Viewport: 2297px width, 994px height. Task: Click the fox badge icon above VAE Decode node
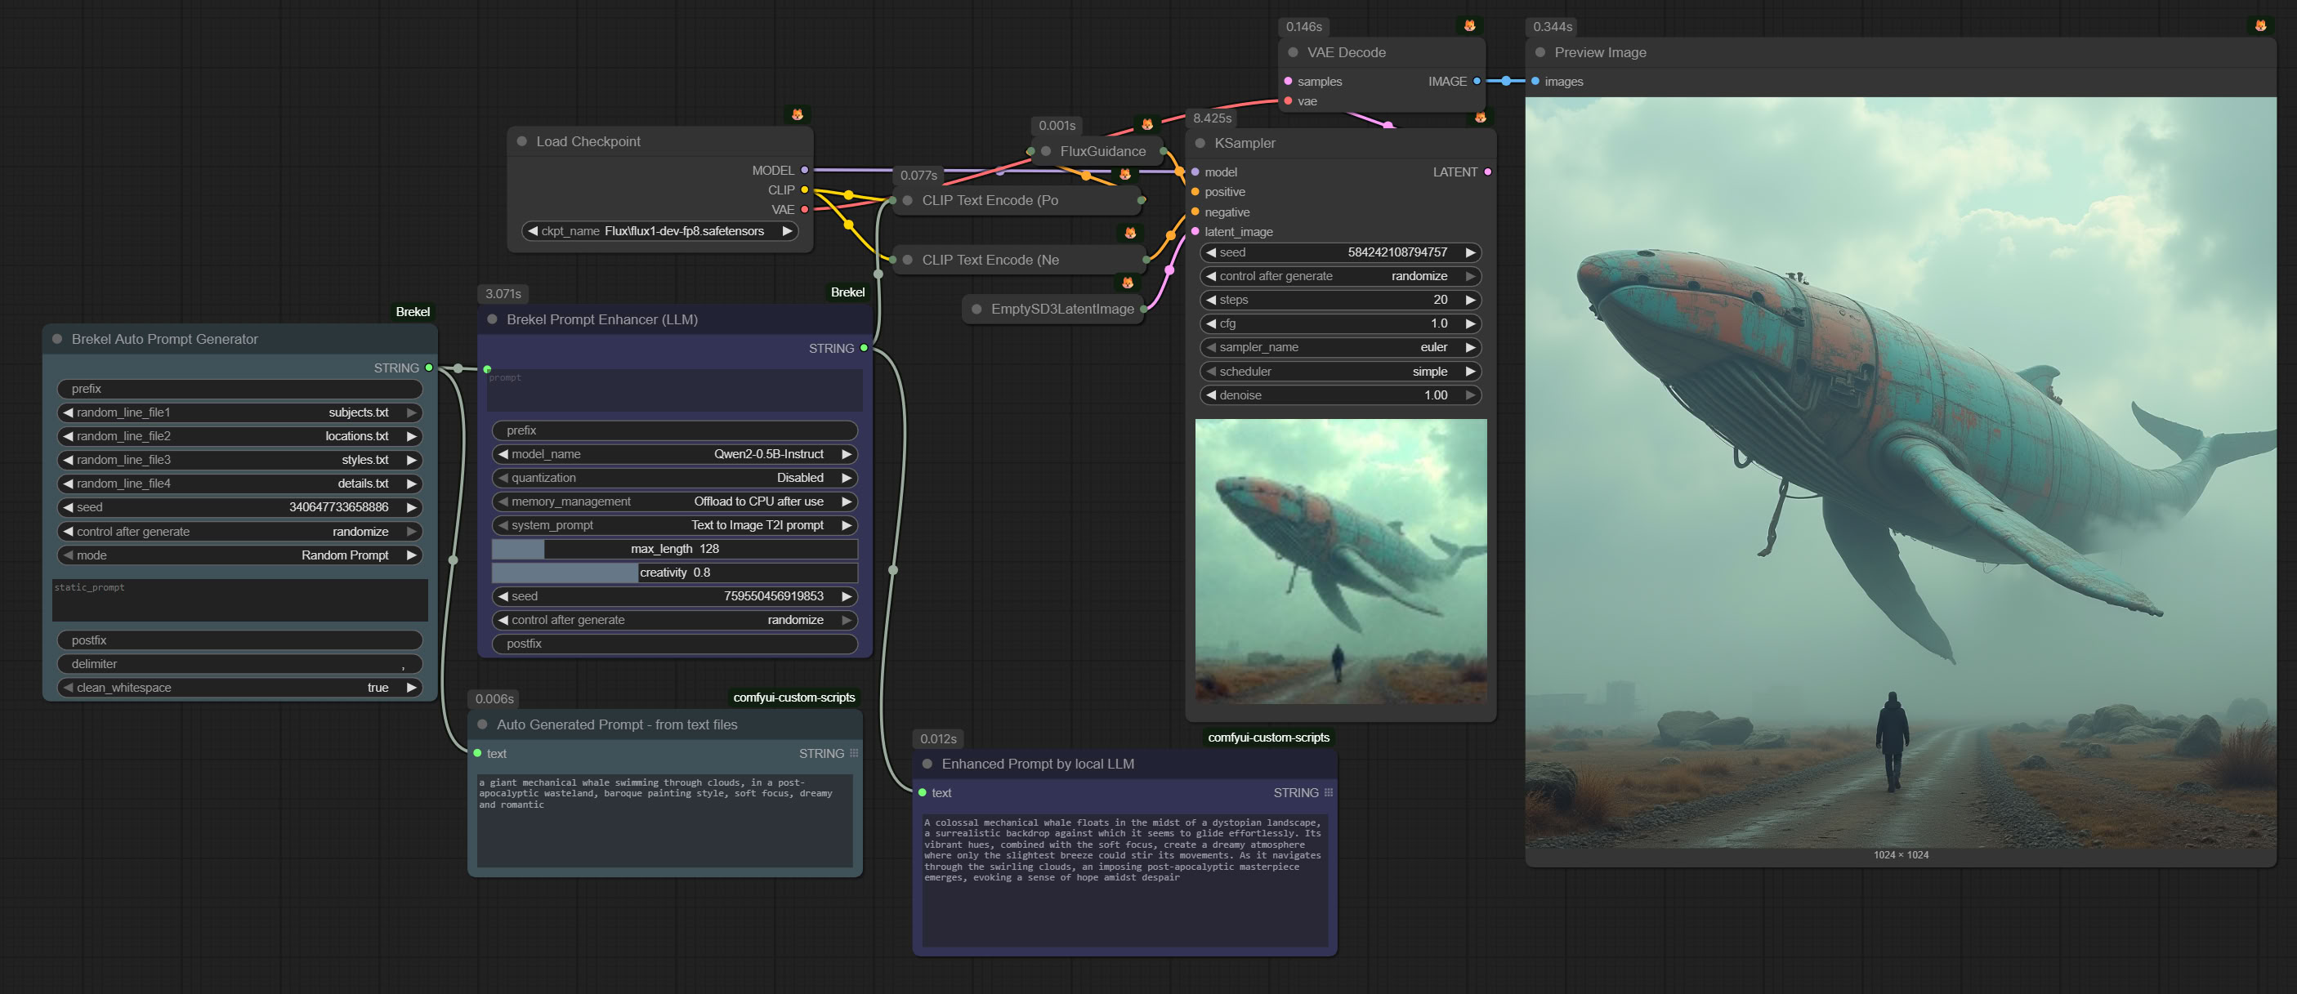coord(1469,26)
